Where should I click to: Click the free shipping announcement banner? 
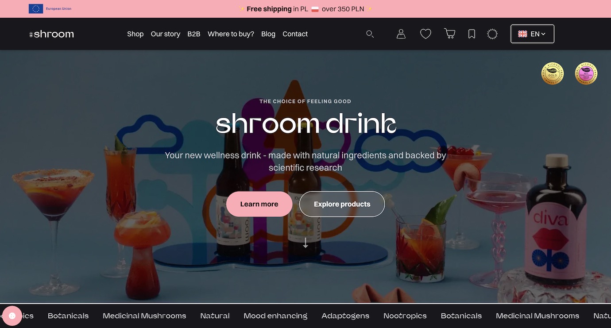(305, 8)
